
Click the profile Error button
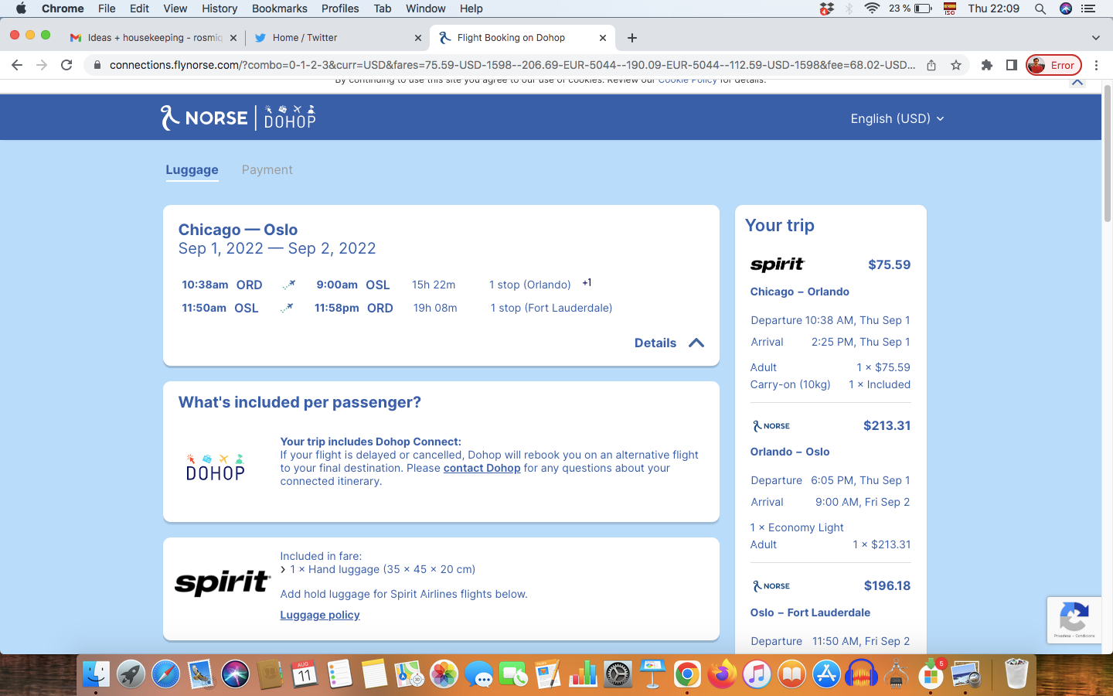(1053, 65)
